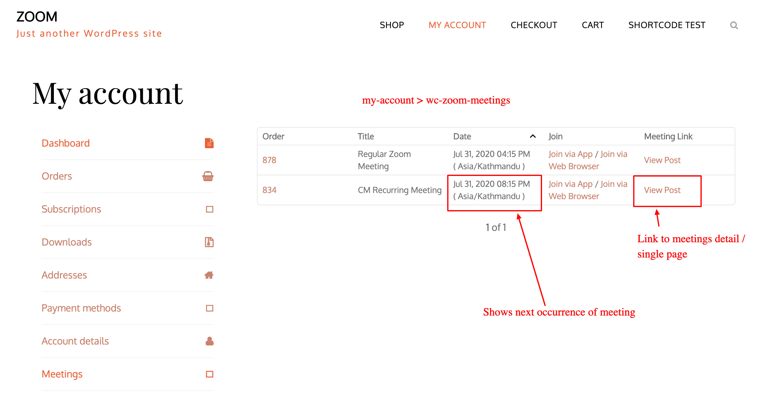Click the Subscriptions square icon
Screen dimensions: 769x394
click(210, 209)
